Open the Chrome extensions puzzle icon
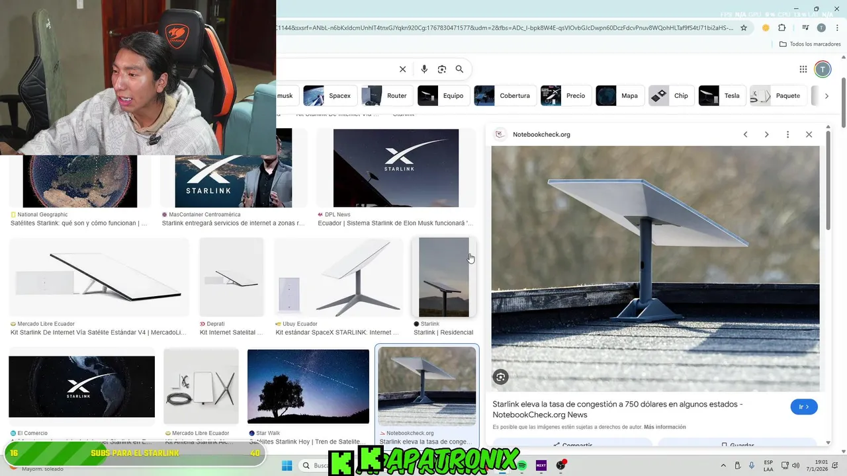Screen dimensions: 847x476 pos(782,28)
